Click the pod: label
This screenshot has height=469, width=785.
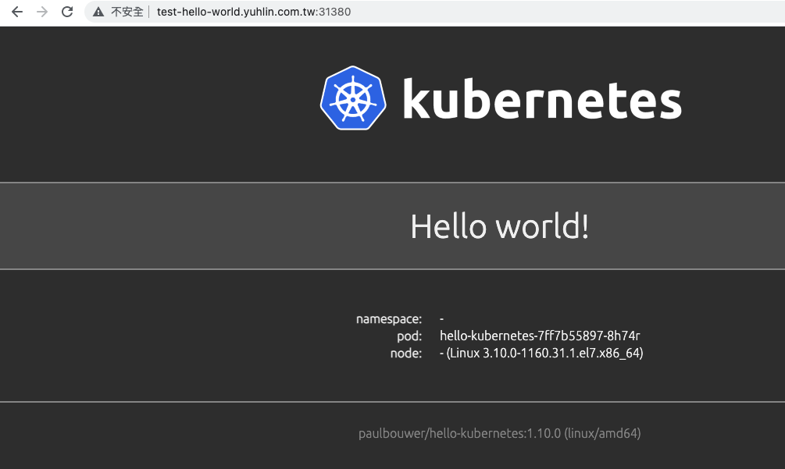409,336
